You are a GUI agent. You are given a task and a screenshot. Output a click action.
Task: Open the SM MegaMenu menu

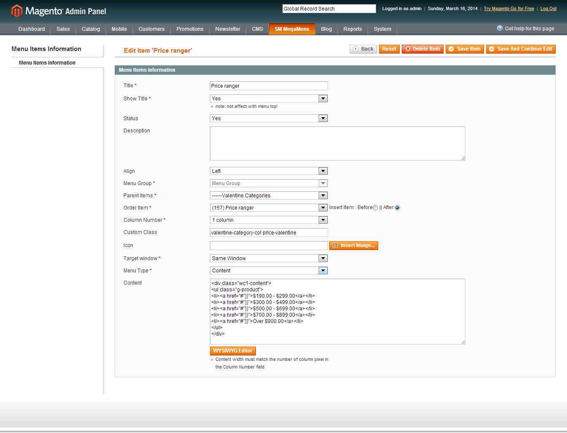pyautogui.click(x=292, y=29)
